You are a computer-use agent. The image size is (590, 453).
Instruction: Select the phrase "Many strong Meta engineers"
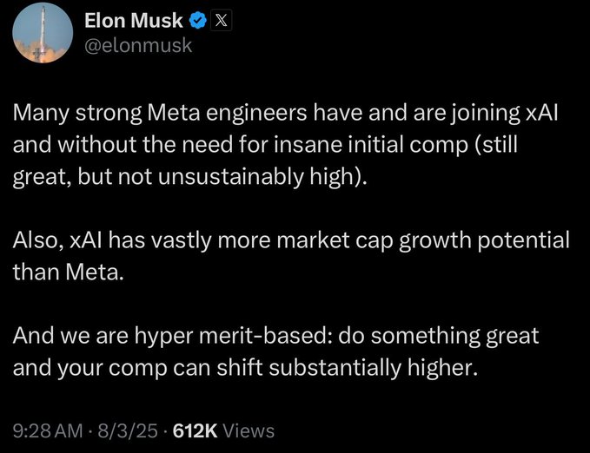pyautogui.click(x=160, y=113)
